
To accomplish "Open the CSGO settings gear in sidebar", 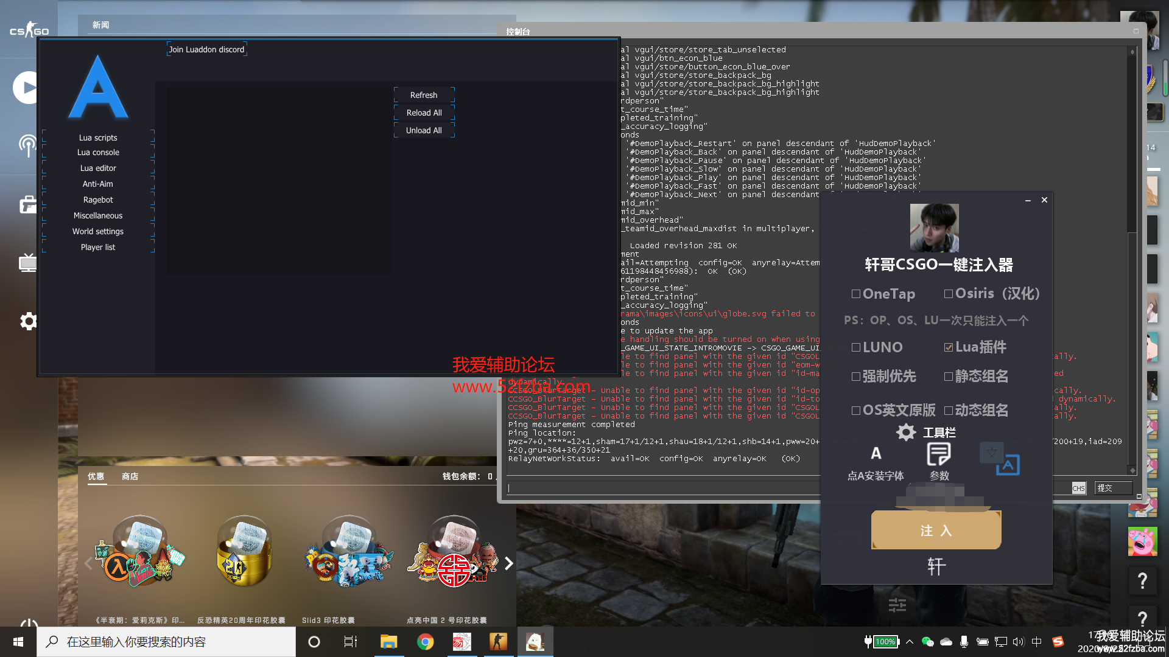I will (28, 321).
